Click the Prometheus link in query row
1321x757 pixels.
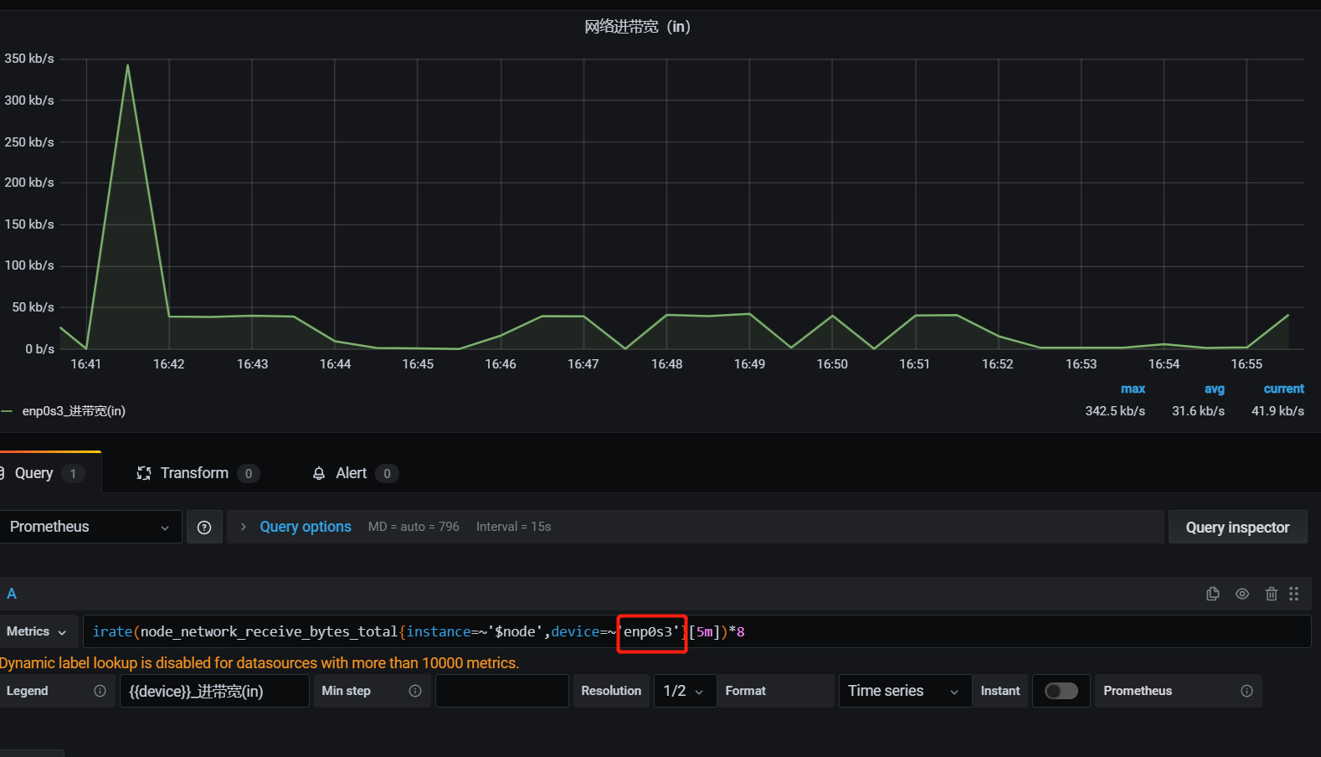tap(1138, 691)
